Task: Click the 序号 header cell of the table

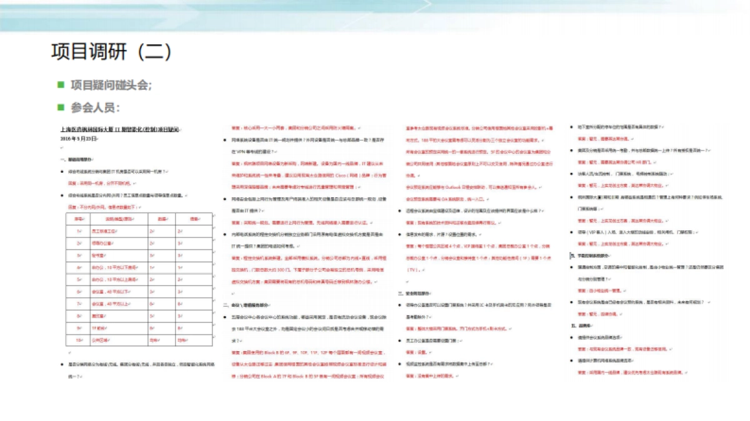Action: pyautogui.click(x=78, y=219)
